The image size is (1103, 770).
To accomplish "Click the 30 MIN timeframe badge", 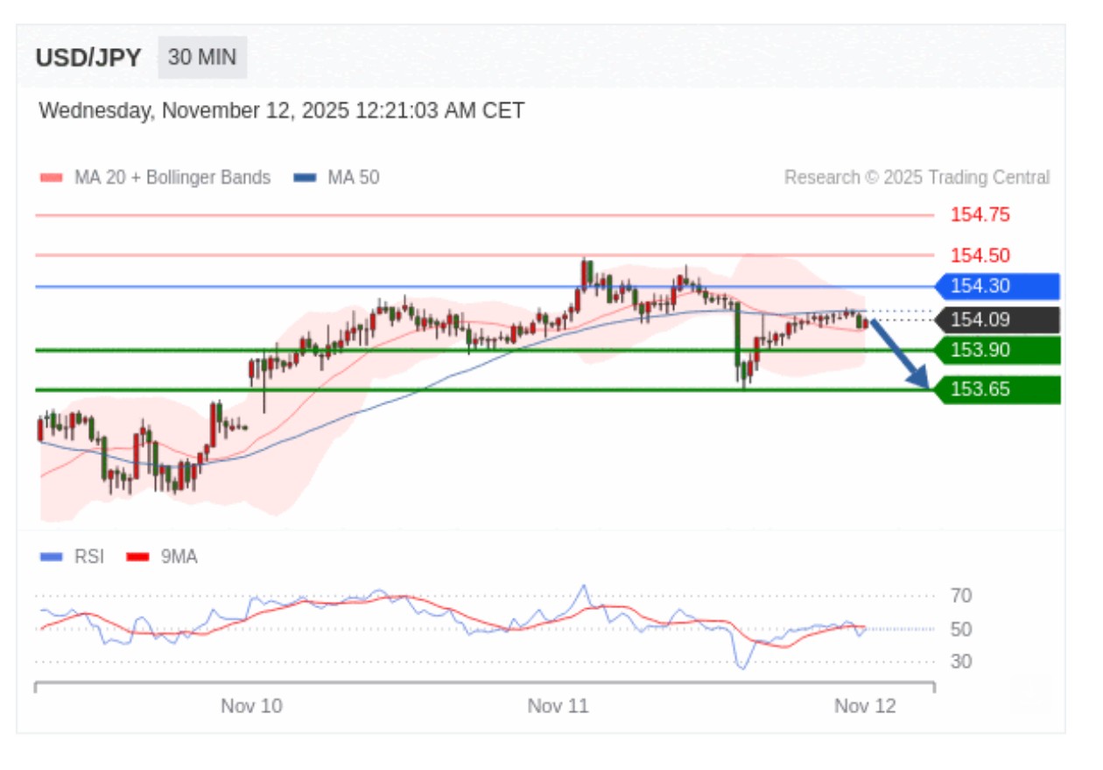I will (x=202, y=58).
